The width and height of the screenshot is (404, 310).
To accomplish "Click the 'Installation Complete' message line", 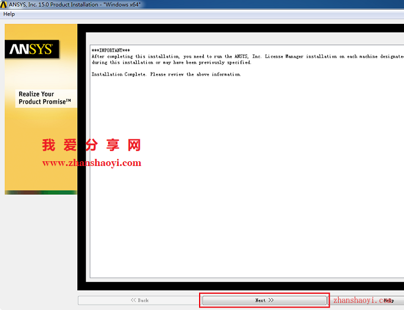I will click(166, 74).
